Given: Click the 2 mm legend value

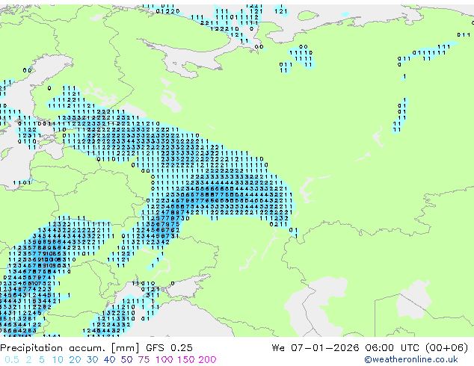Looking at the screenshot, I should pos(28,360).
